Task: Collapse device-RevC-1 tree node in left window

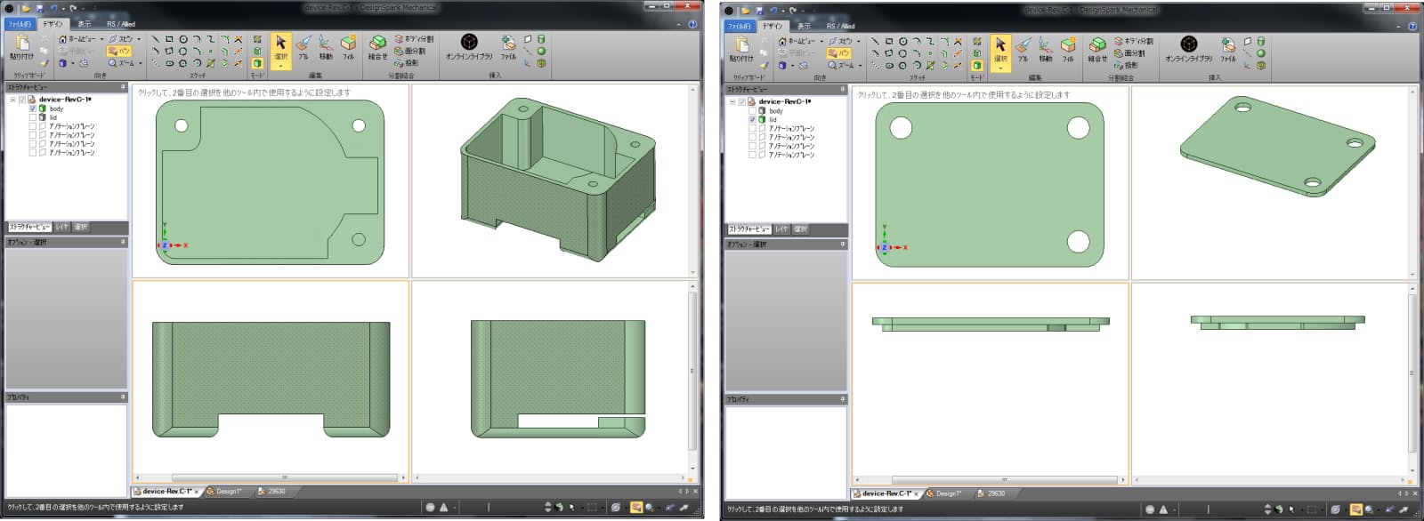Action: (12, 100)
